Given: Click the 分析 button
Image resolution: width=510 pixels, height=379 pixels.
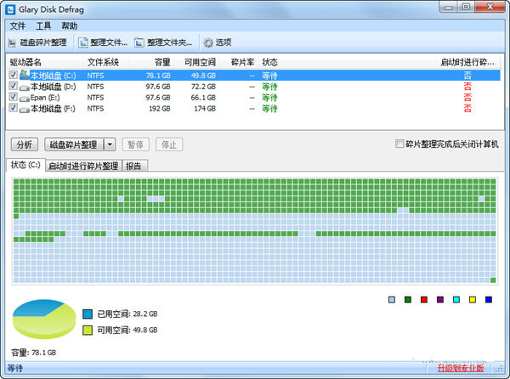Looking at the screenshot, I should pyautogui.click(x=25, y=144).
